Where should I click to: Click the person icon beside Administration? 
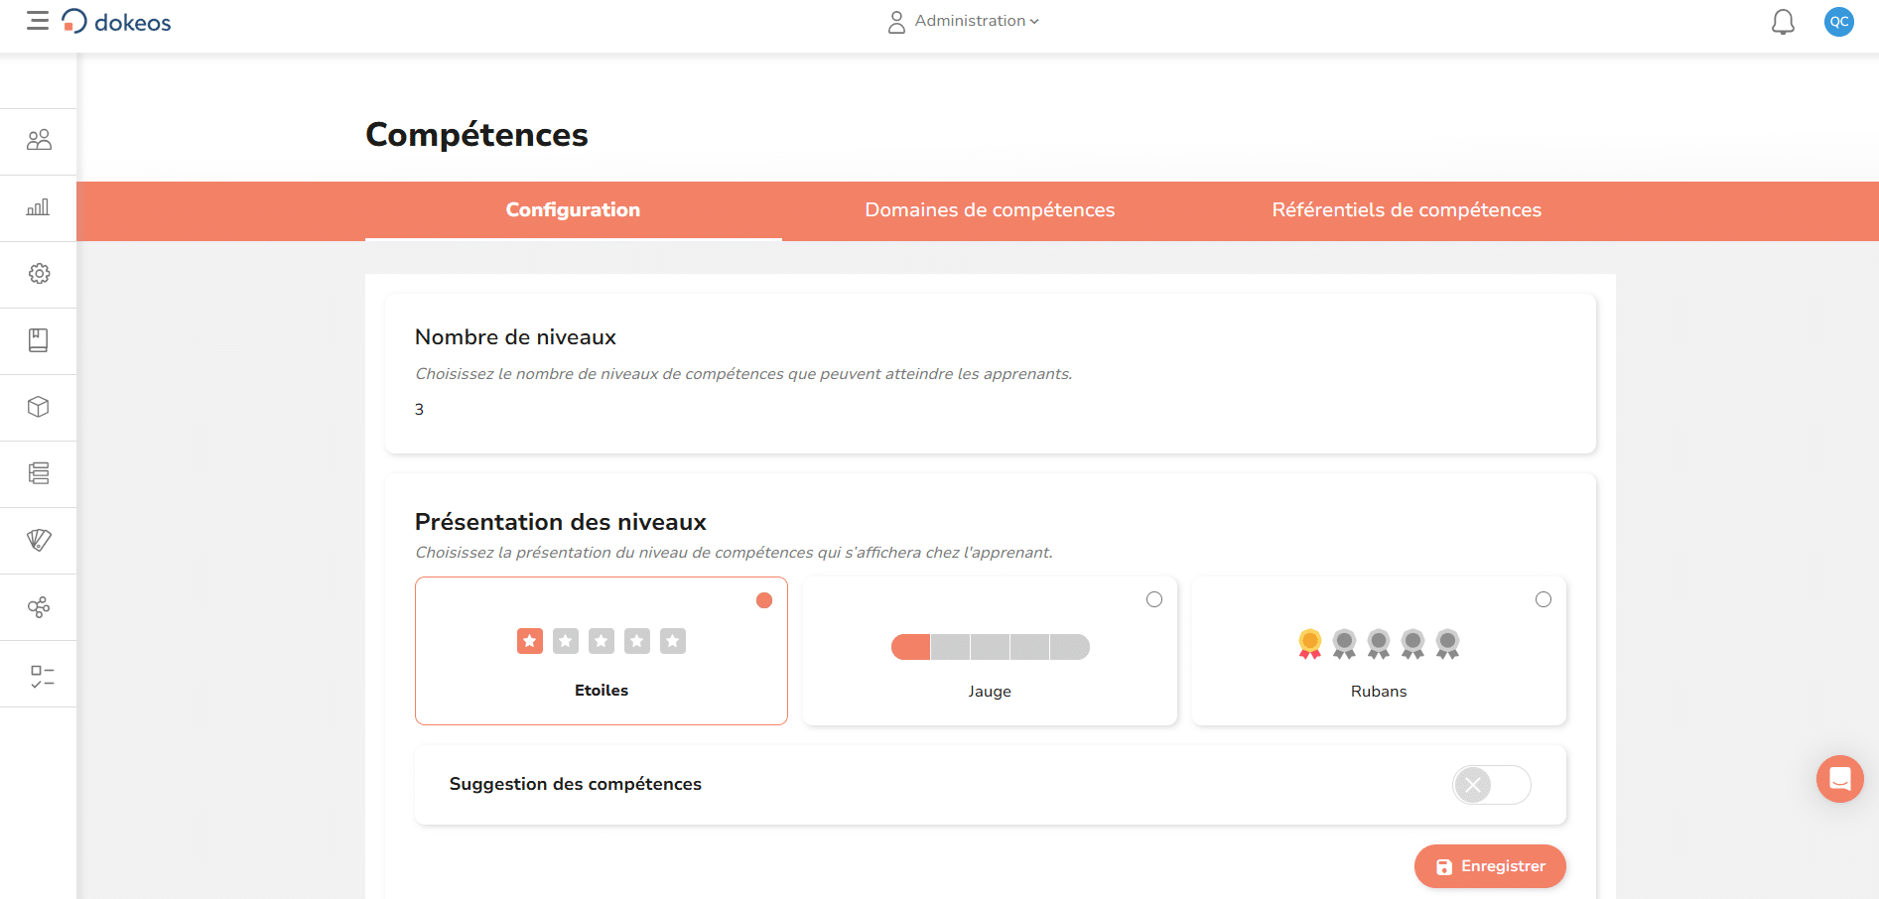point(896,22)
